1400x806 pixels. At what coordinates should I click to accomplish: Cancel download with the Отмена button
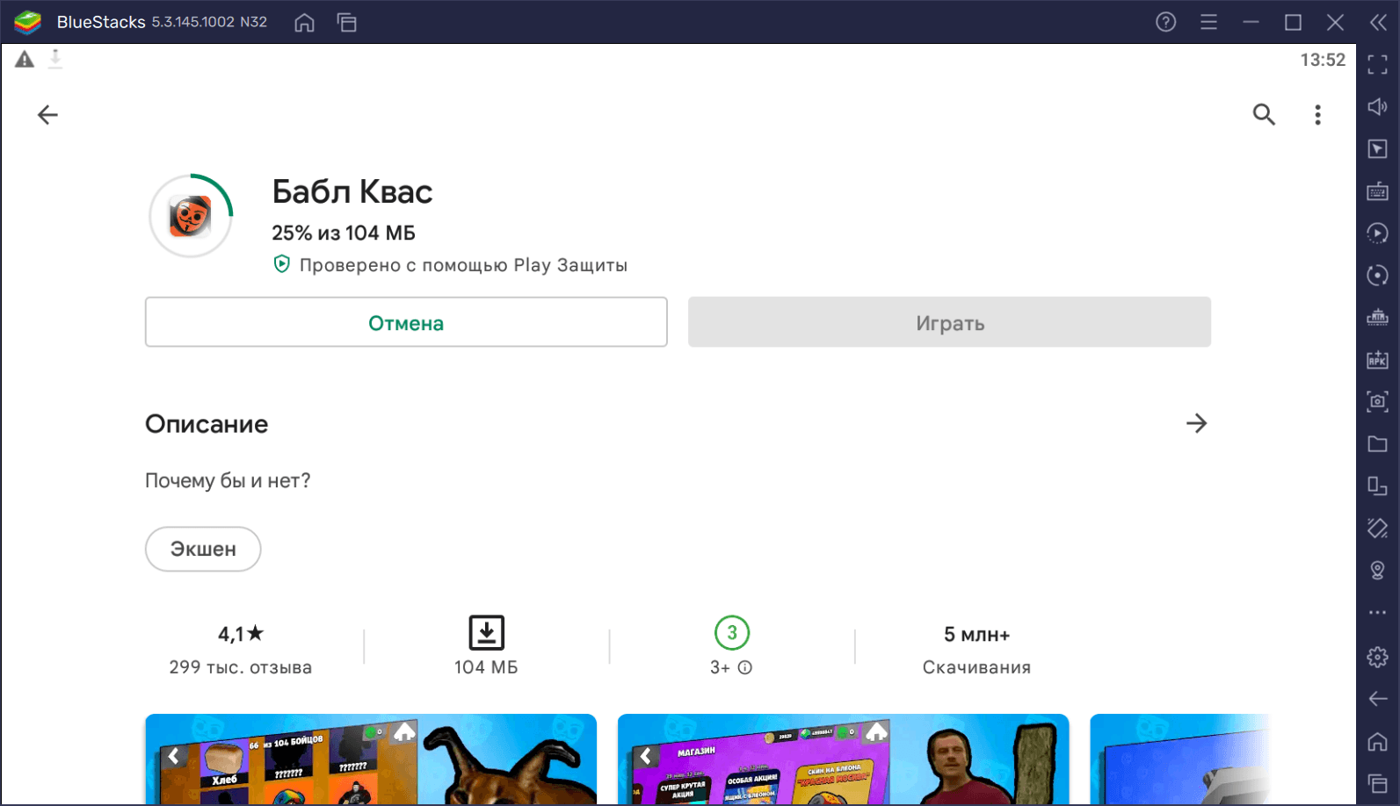click(406, 322)
